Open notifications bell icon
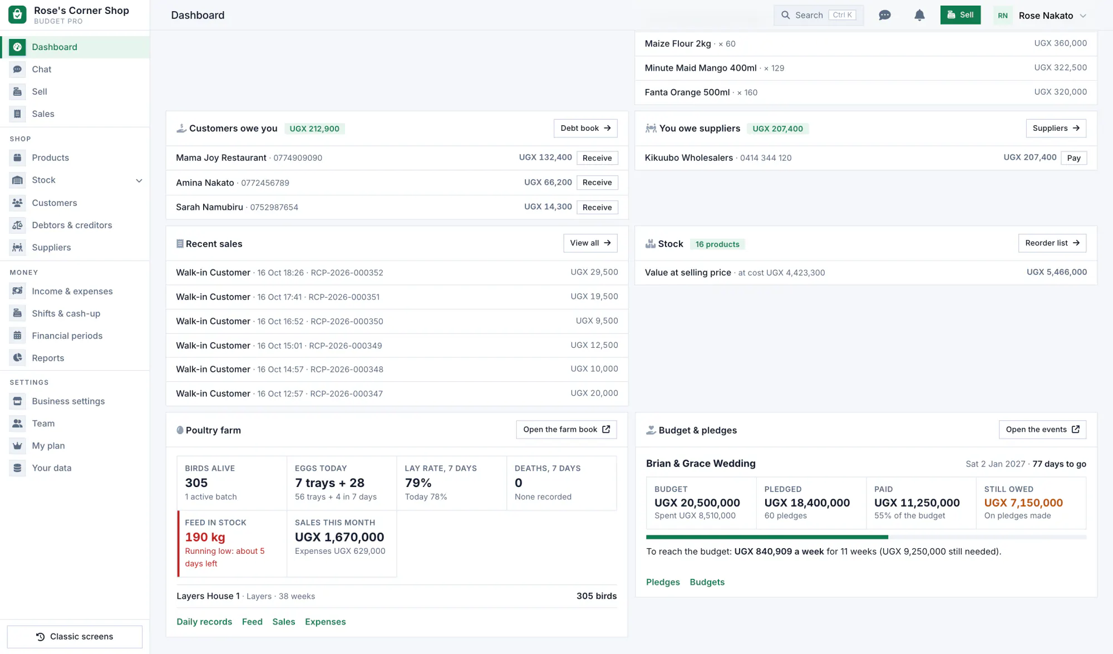This screenshot has height=654, width=1113. 919,15
